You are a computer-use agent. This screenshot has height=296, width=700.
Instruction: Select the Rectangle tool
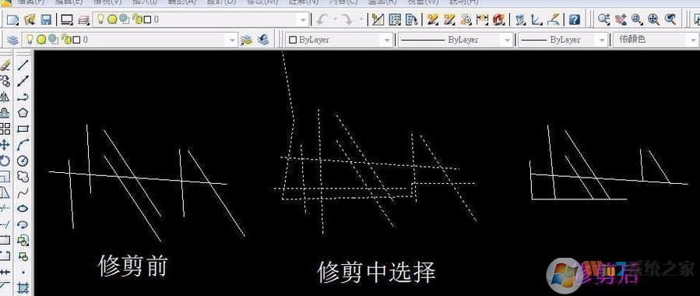pos(23,129)
